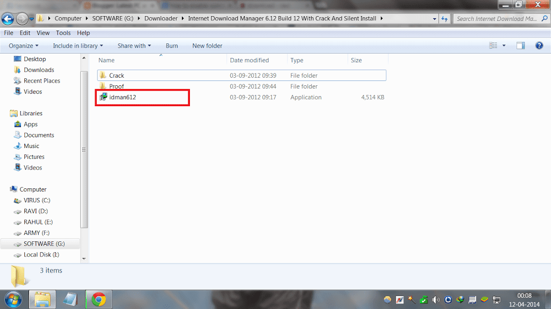
Task: Open the File menu
Action: pos(9,33)
